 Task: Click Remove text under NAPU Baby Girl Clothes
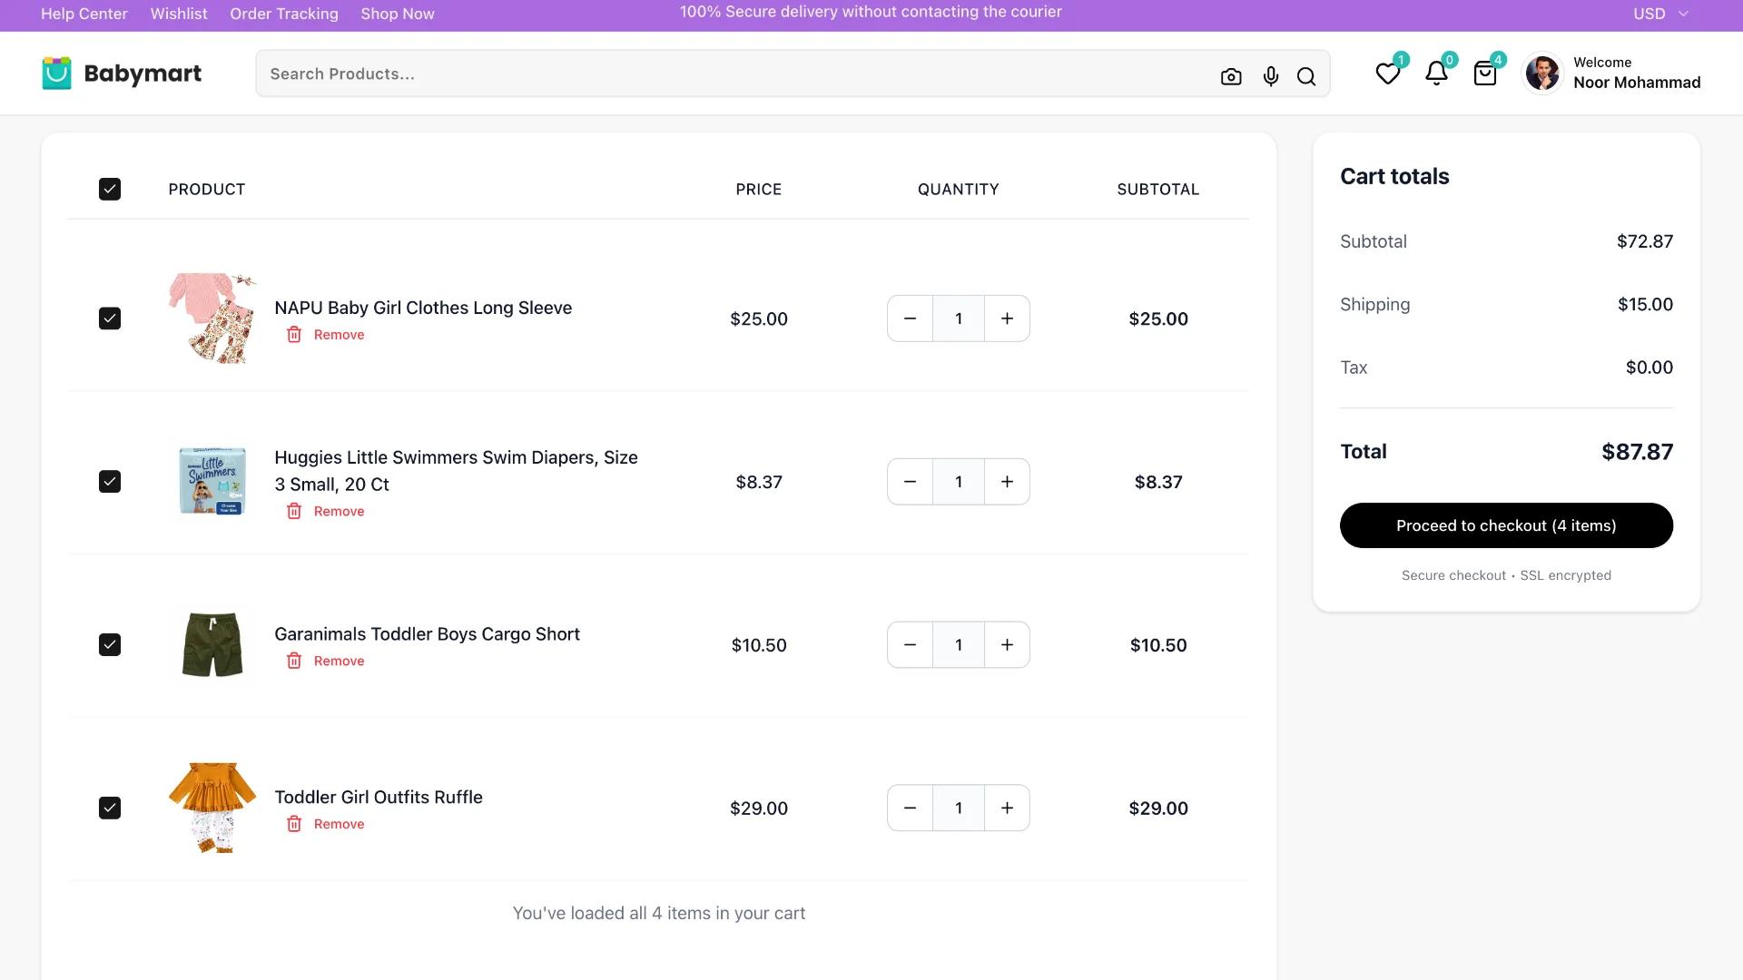coord(339,335)
